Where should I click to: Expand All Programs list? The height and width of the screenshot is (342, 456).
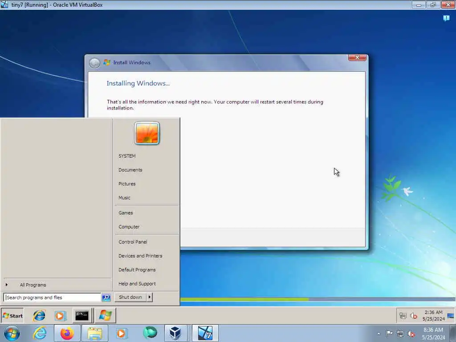33,285
